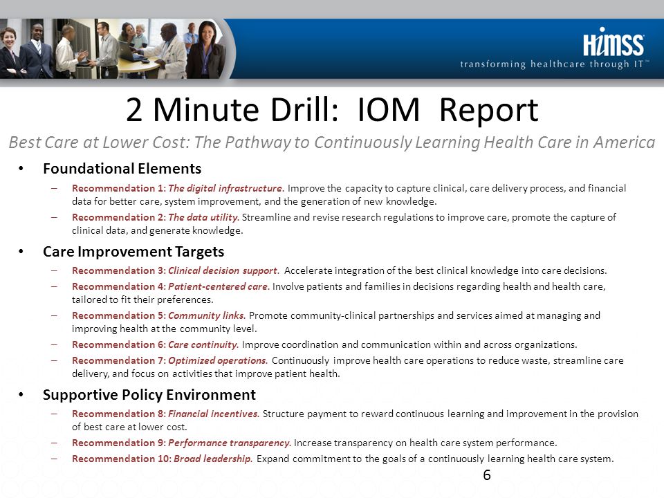
Task: Click 'Recommendation 9: Performance transparency'
Action: (x=182, y=443)
